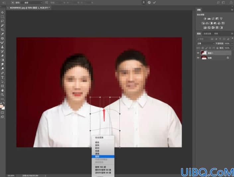
Task: Add a Vibrance adjustment layer
Action: click(x=221, y=19)
